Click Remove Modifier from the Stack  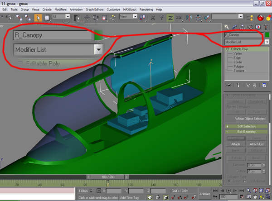[255, 85]
